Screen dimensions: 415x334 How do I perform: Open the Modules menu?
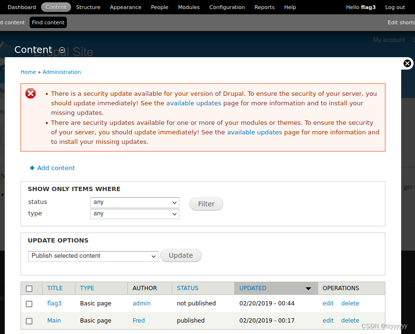[189, 7]
